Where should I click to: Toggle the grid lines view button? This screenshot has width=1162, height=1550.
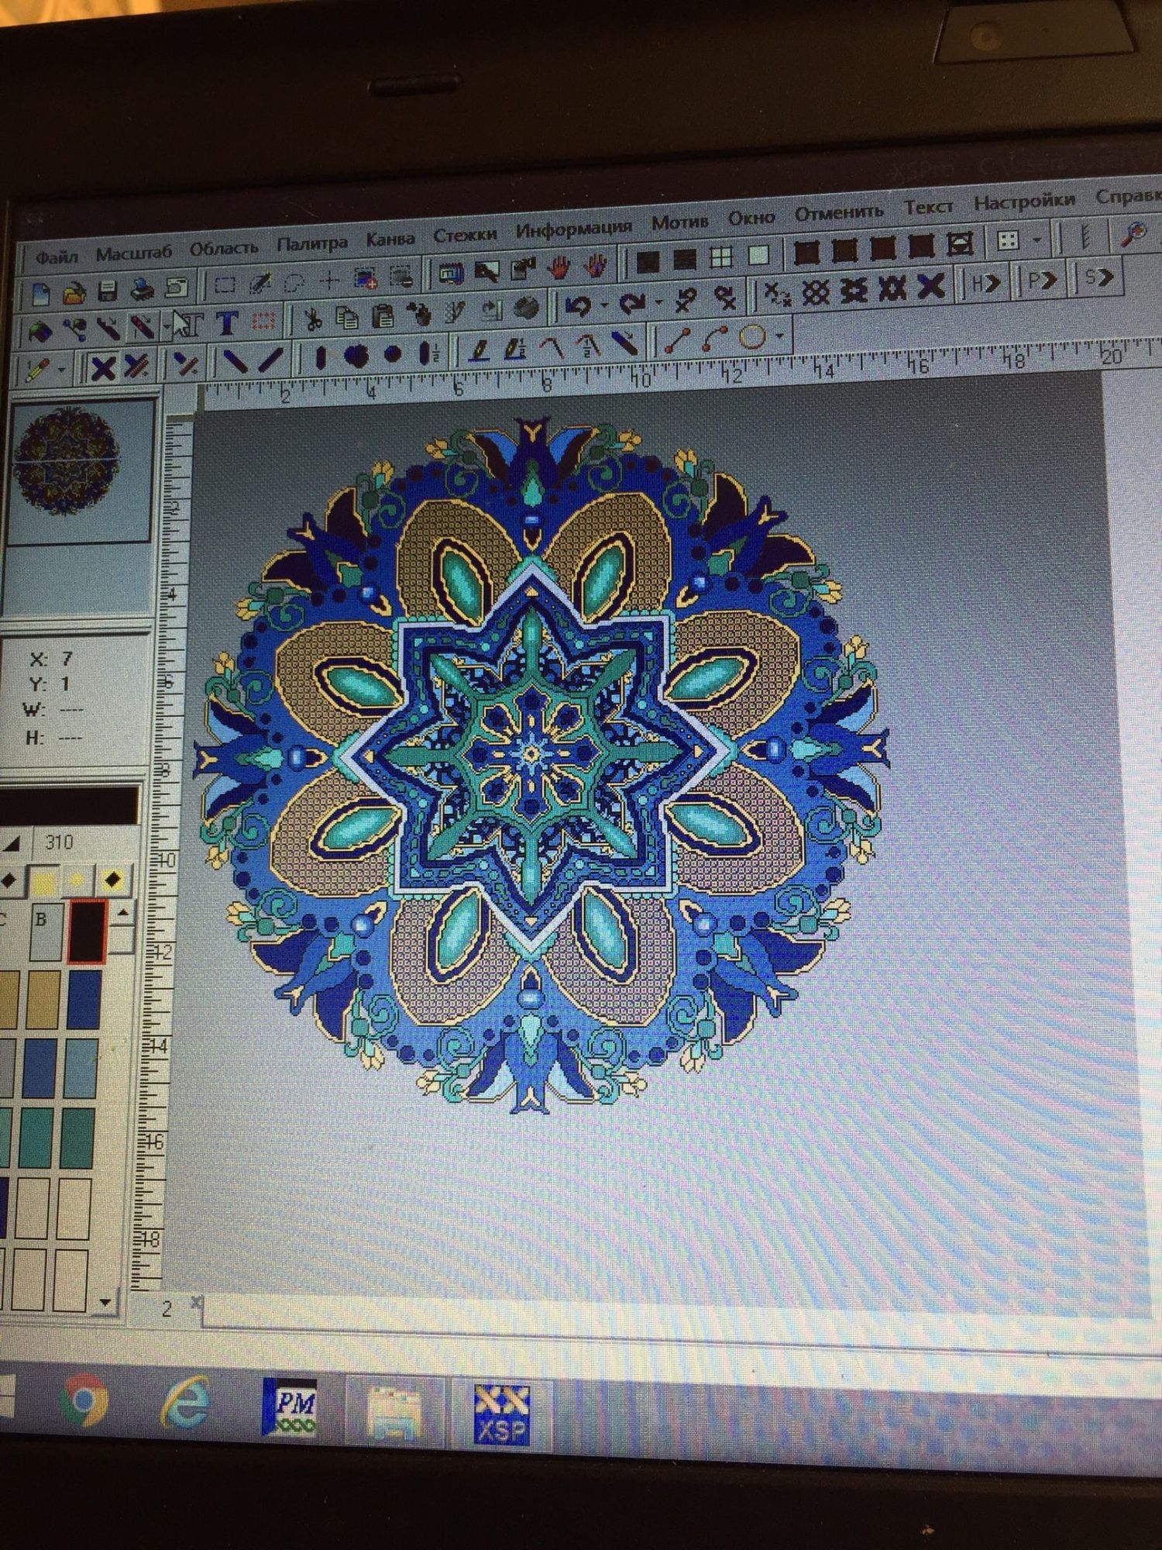point(722,258)
